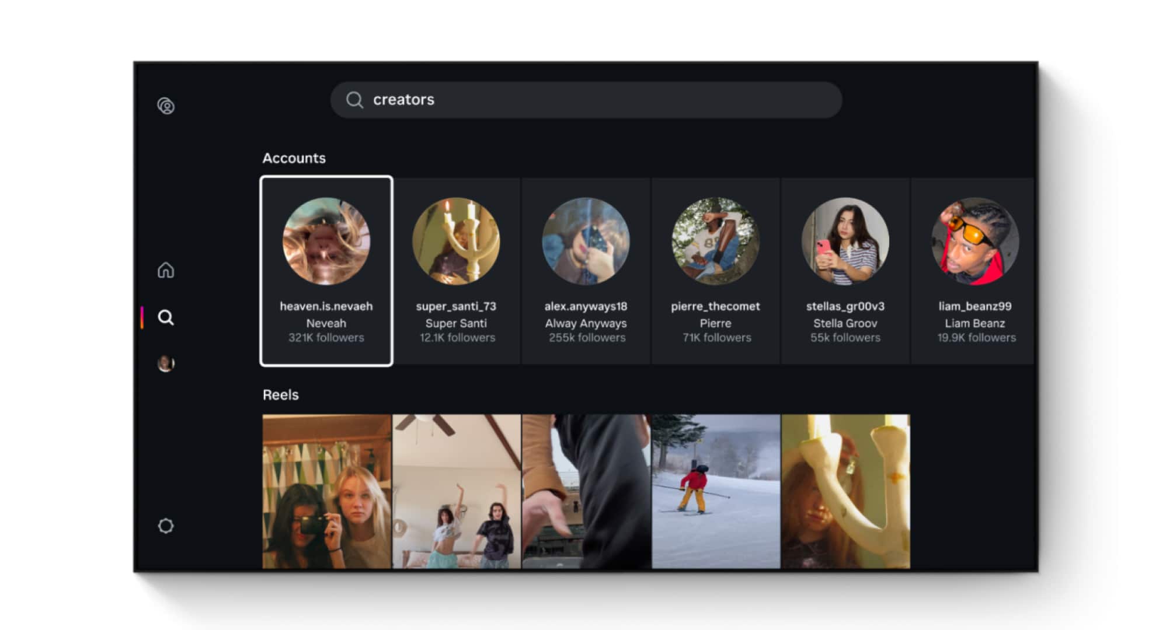Select the Search icon in sidebar
1166x630 pixels.
pyautogui.click(x=166, y=317)
